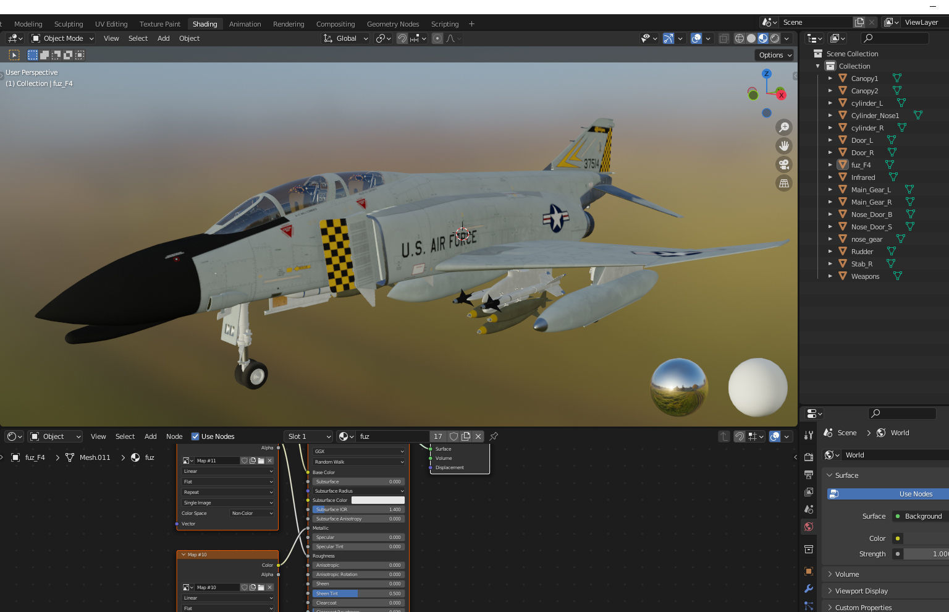Open the Output properties tab icon

809,475
